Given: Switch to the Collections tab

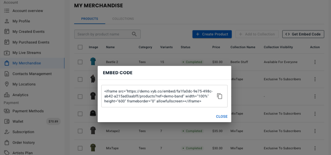Looking at the screenshot, I should pyautogui.click(x=123, y=19).
